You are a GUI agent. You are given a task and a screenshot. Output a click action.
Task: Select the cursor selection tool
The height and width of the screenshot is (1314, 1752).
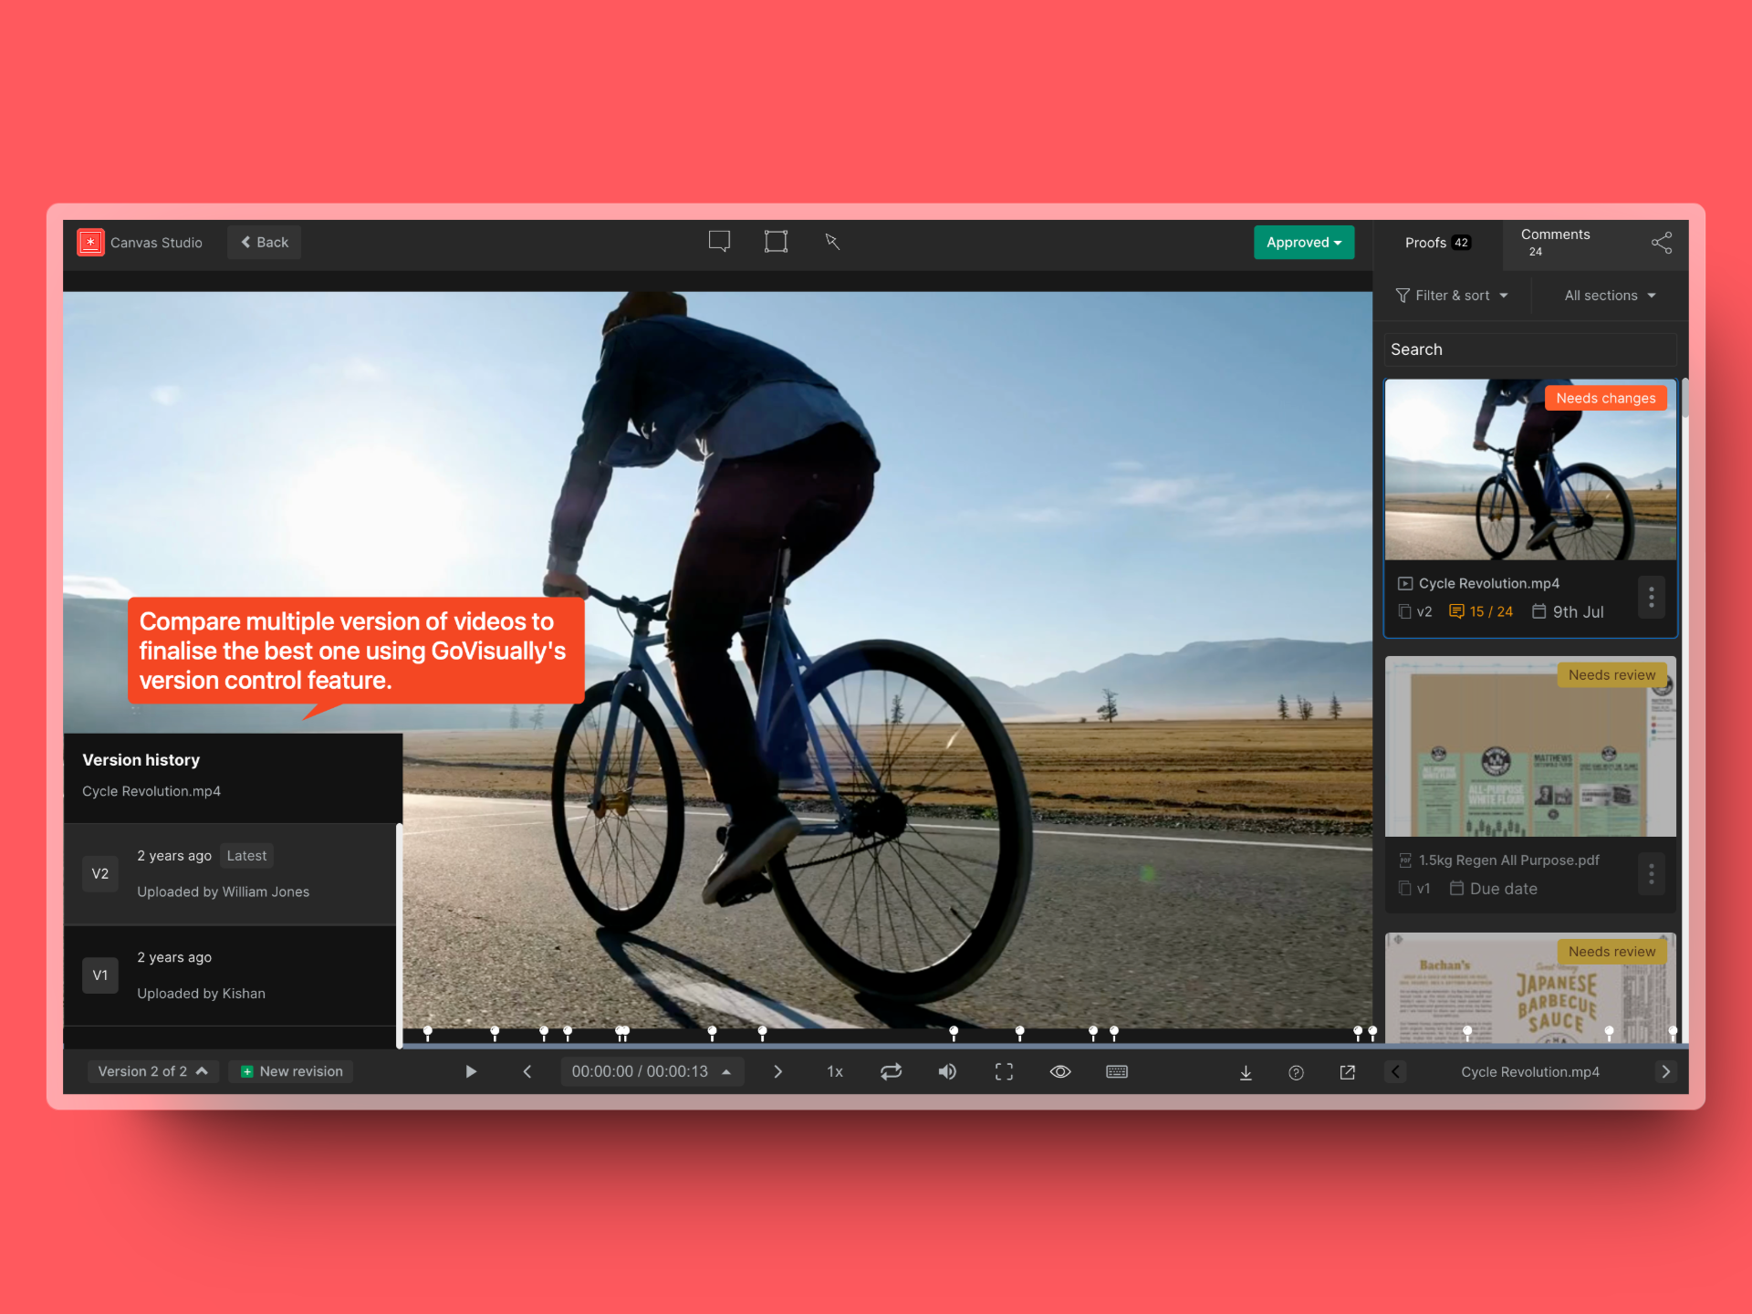click(x=832, y=241)
